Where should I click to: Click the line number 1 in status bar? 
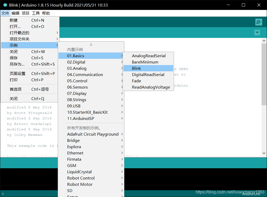3,194
